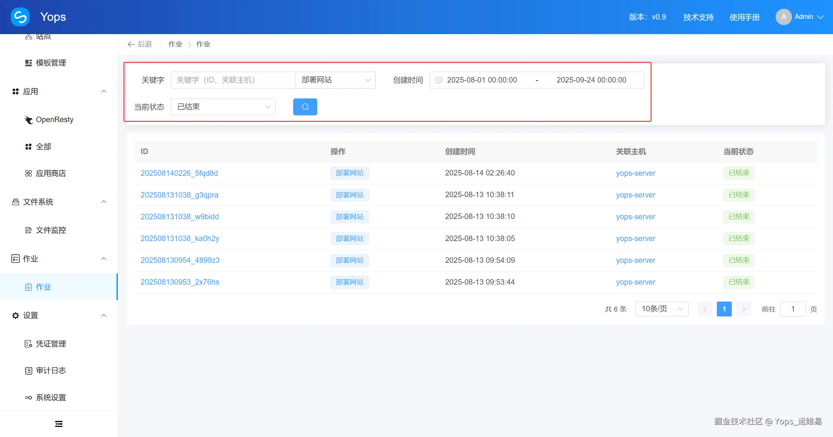This screenshot has width=833, height=437.
Task: Open job 202508140226_5fqd8d link
Action: 179,173
